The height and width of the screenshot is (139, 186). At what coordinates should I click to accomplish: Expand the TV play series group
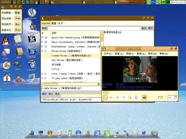pyautogui.click(x=42, y=78)
